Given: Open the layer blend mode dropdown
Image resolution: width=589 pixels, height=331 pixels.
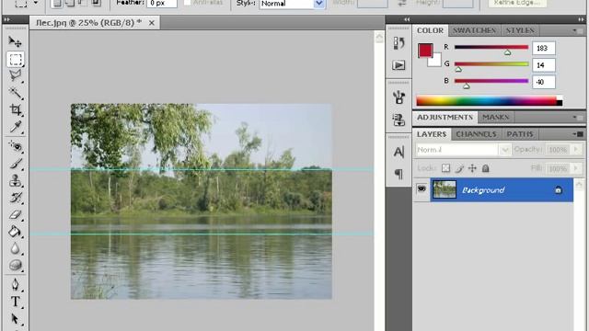Looking at the screenshot, I should click(x=463, y=150).
